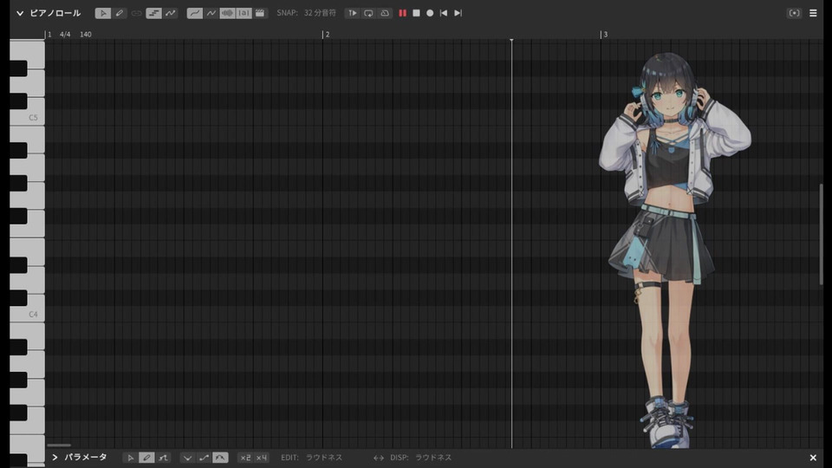Toggle waveform display in piano roll
The width and height of the screenshot is (832, 468).
(x=227, y=13)
